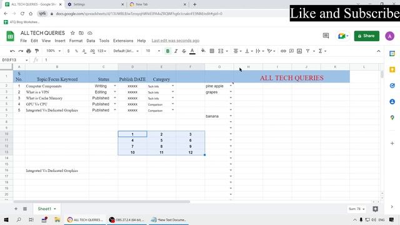Open the Edit menu
The width and height of the screenshot is (400, 225).
(x=34, y=41)
